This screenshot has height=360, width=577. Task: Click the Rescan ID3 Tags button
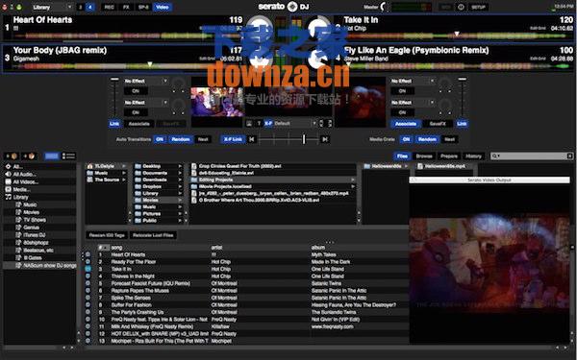(107, 235)
